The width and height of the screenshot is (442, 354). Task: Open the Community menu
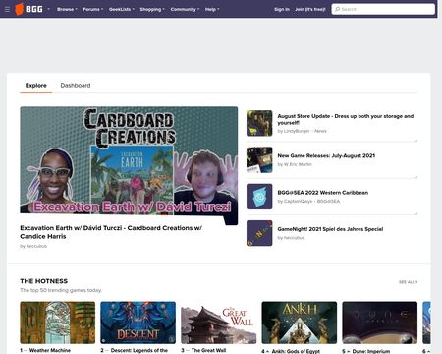coord(185,9)
